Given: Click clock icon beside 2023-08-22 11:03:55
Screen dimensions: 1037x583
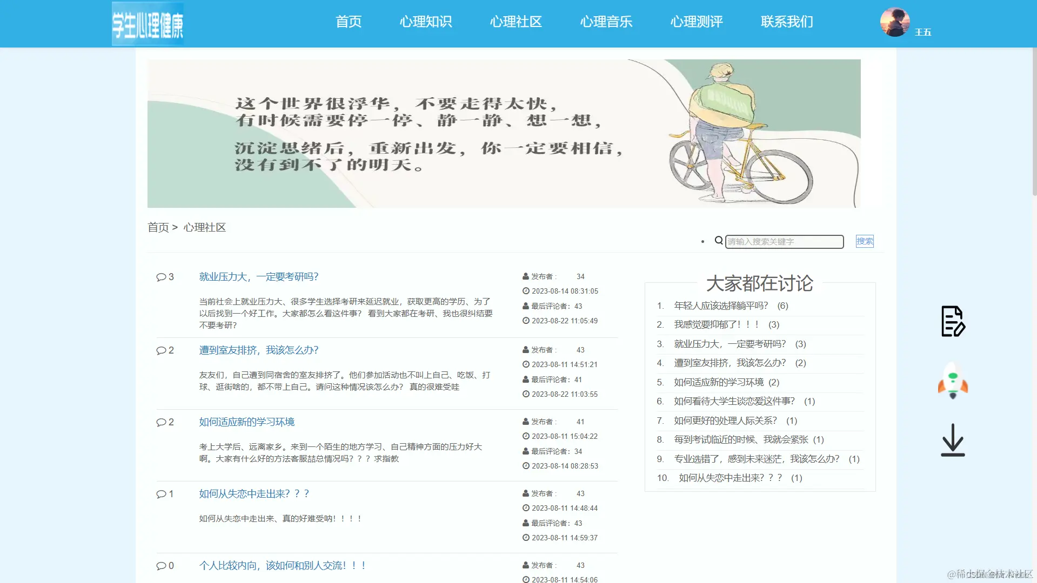Looking at the screenshot, I should [x=526, y=394].
